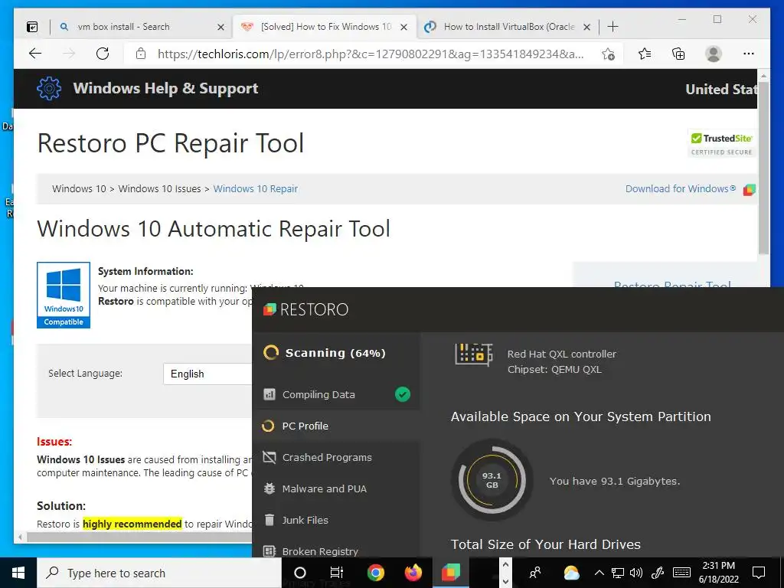This screenshot has width=784, height=588.
Task: Click the TrustedSite certified secure badge
Action: (721, 144)
